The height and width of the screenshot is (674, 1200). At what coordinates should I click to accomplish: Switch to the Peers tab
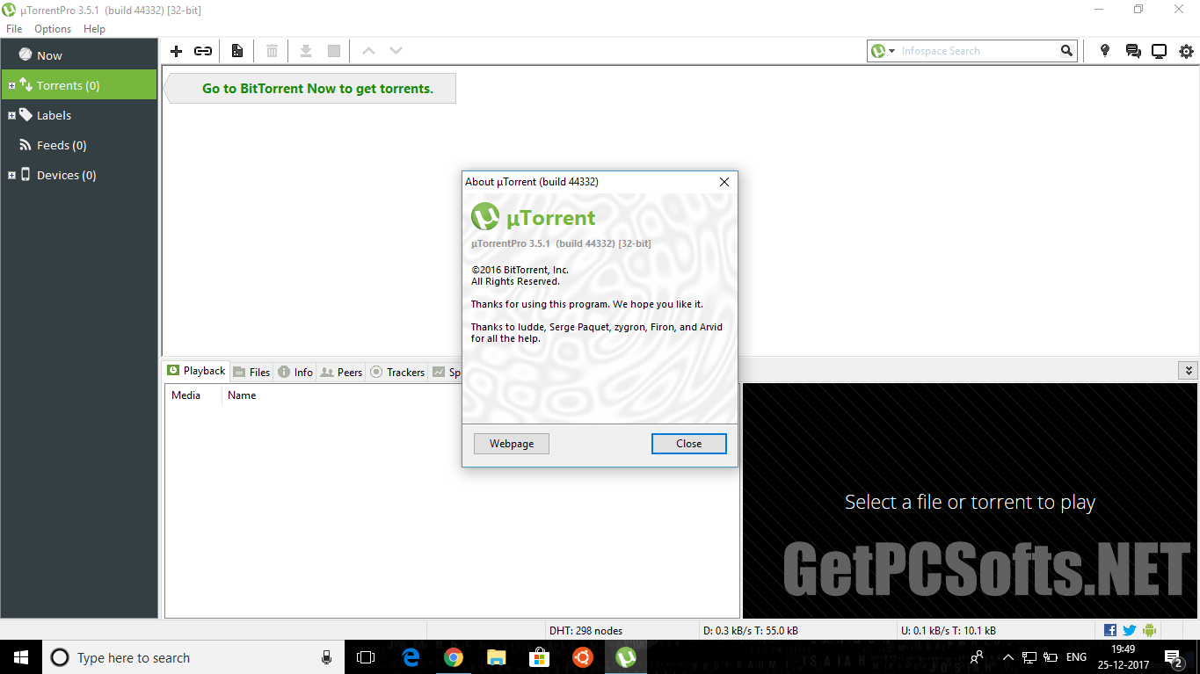coord(341,372)
